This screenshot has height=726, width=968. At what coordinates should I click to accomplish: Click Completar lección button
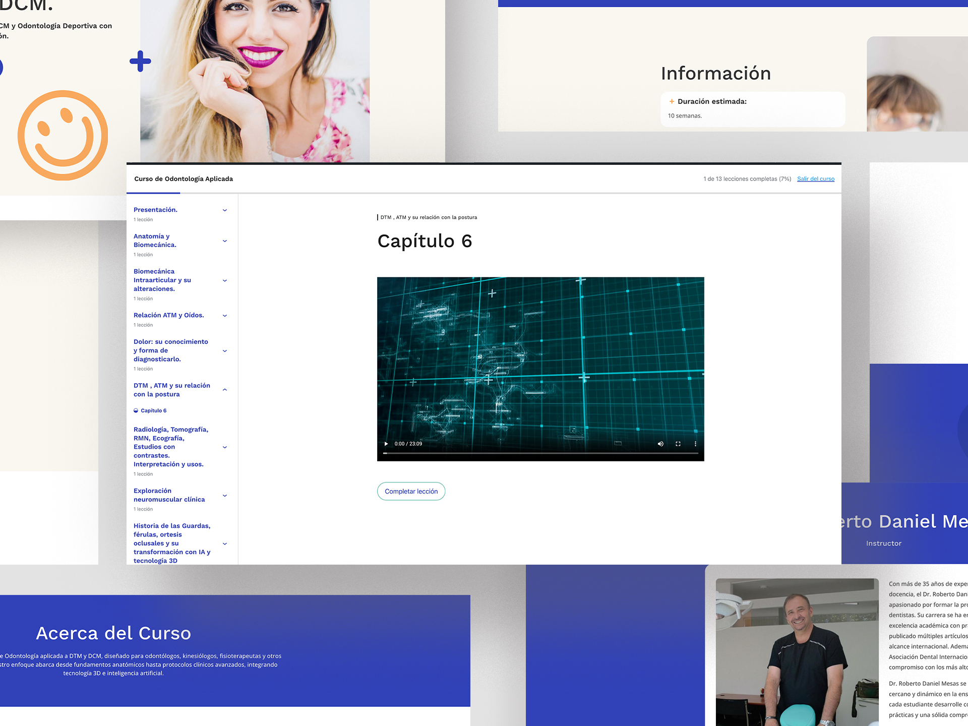[411, 491]
